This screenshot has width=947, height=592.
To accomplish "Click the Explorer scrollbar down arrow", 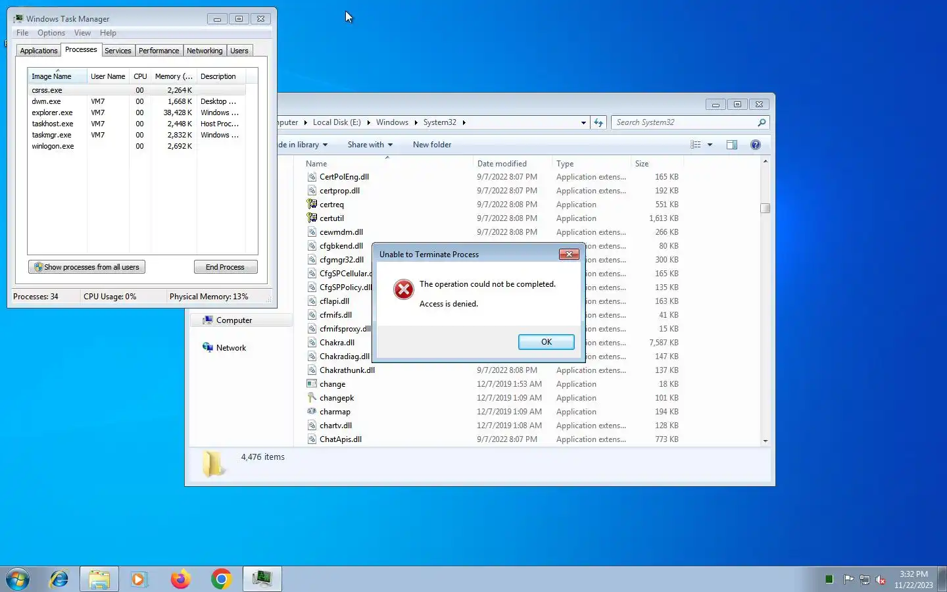I will point(765,441).
